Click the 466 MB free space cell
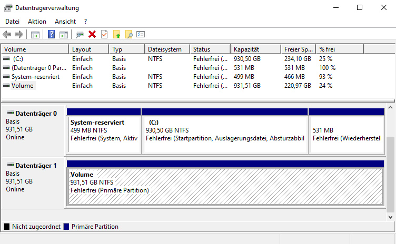 [294, 77]
